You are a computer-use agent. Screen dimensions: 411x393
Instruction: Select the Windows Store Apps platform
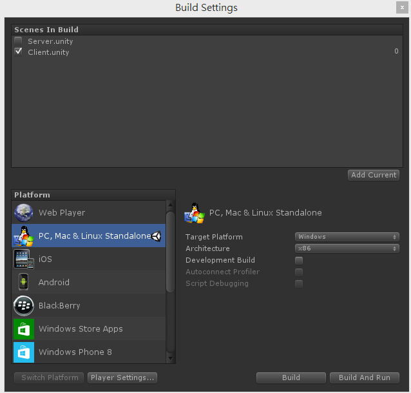tap(89, 329)
